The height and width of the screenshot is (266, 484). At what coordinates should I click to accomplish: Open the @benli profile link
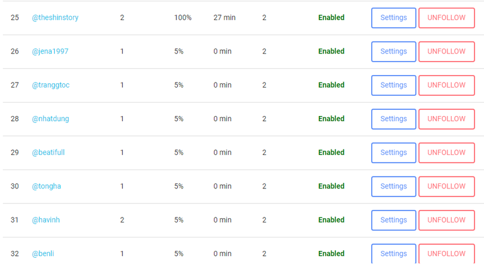click(x=43, y=254)
